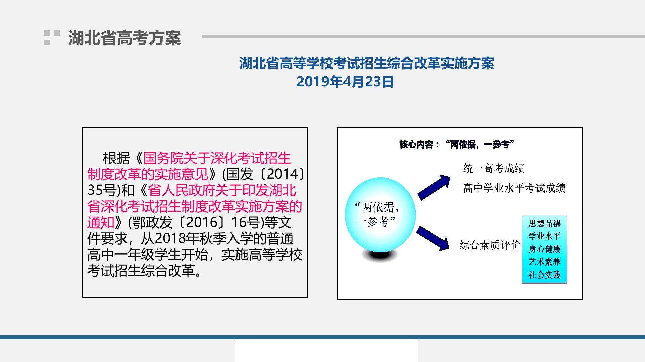Click the pink text 省人民政府关于印发湖北
Screen dimensions: 645x362
click(222, 190)
